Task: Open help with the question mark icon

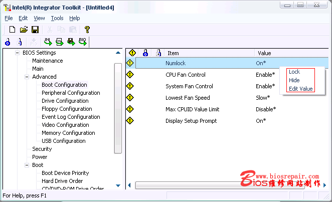Action: pos(87,30)
